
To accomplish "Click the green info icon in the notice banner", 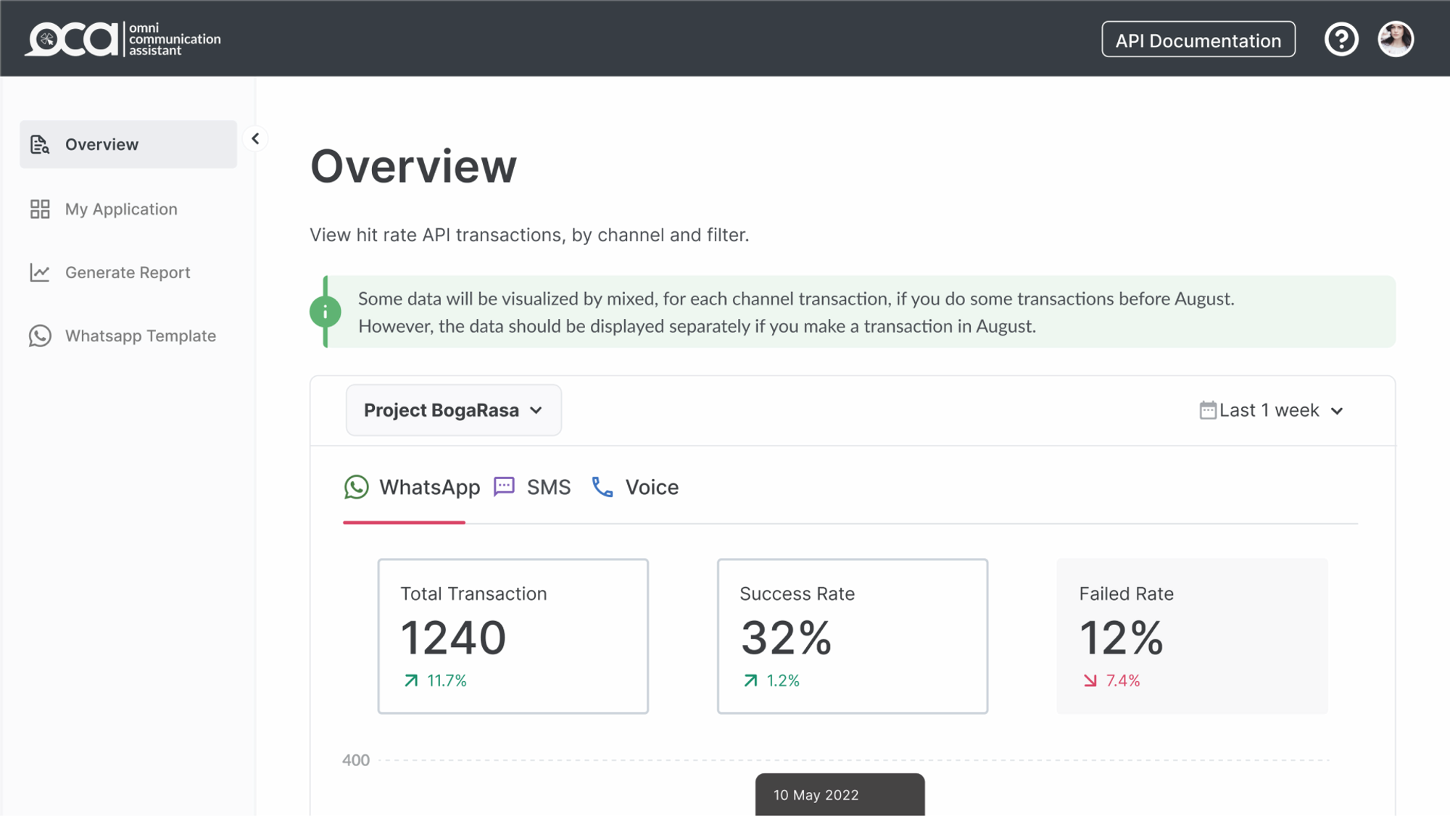I will pyautogui.click(x=326, y=312).
